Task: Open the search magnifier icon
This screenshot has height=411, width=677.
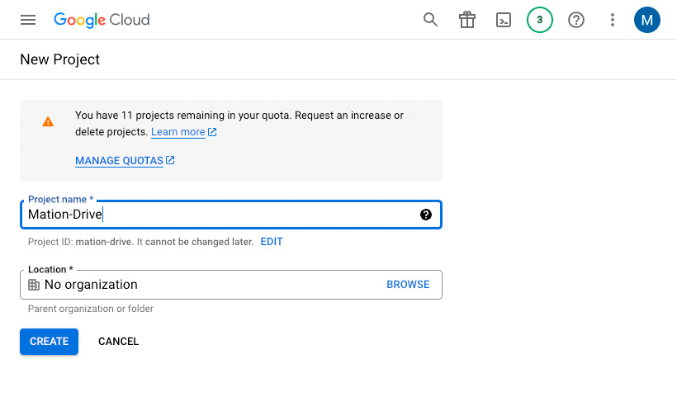Action: click(430, 20)
